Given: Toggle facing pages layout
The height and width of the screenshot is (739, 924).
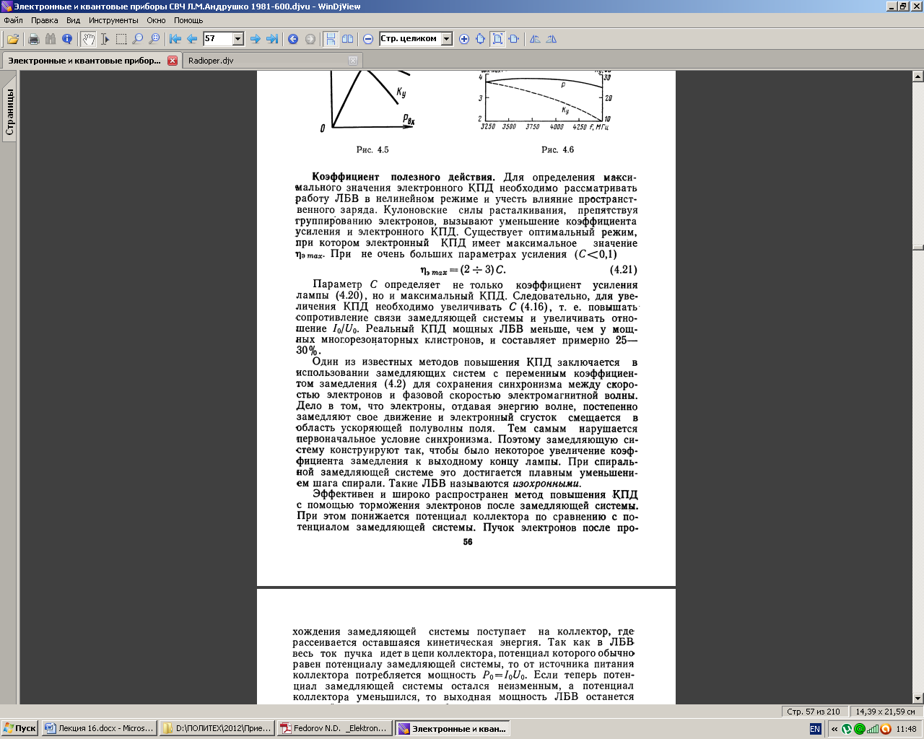Looking at the screenshot, I should pos(347,39).
